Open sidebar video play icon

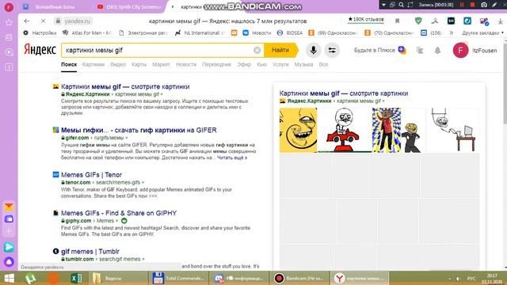[9, 52]
